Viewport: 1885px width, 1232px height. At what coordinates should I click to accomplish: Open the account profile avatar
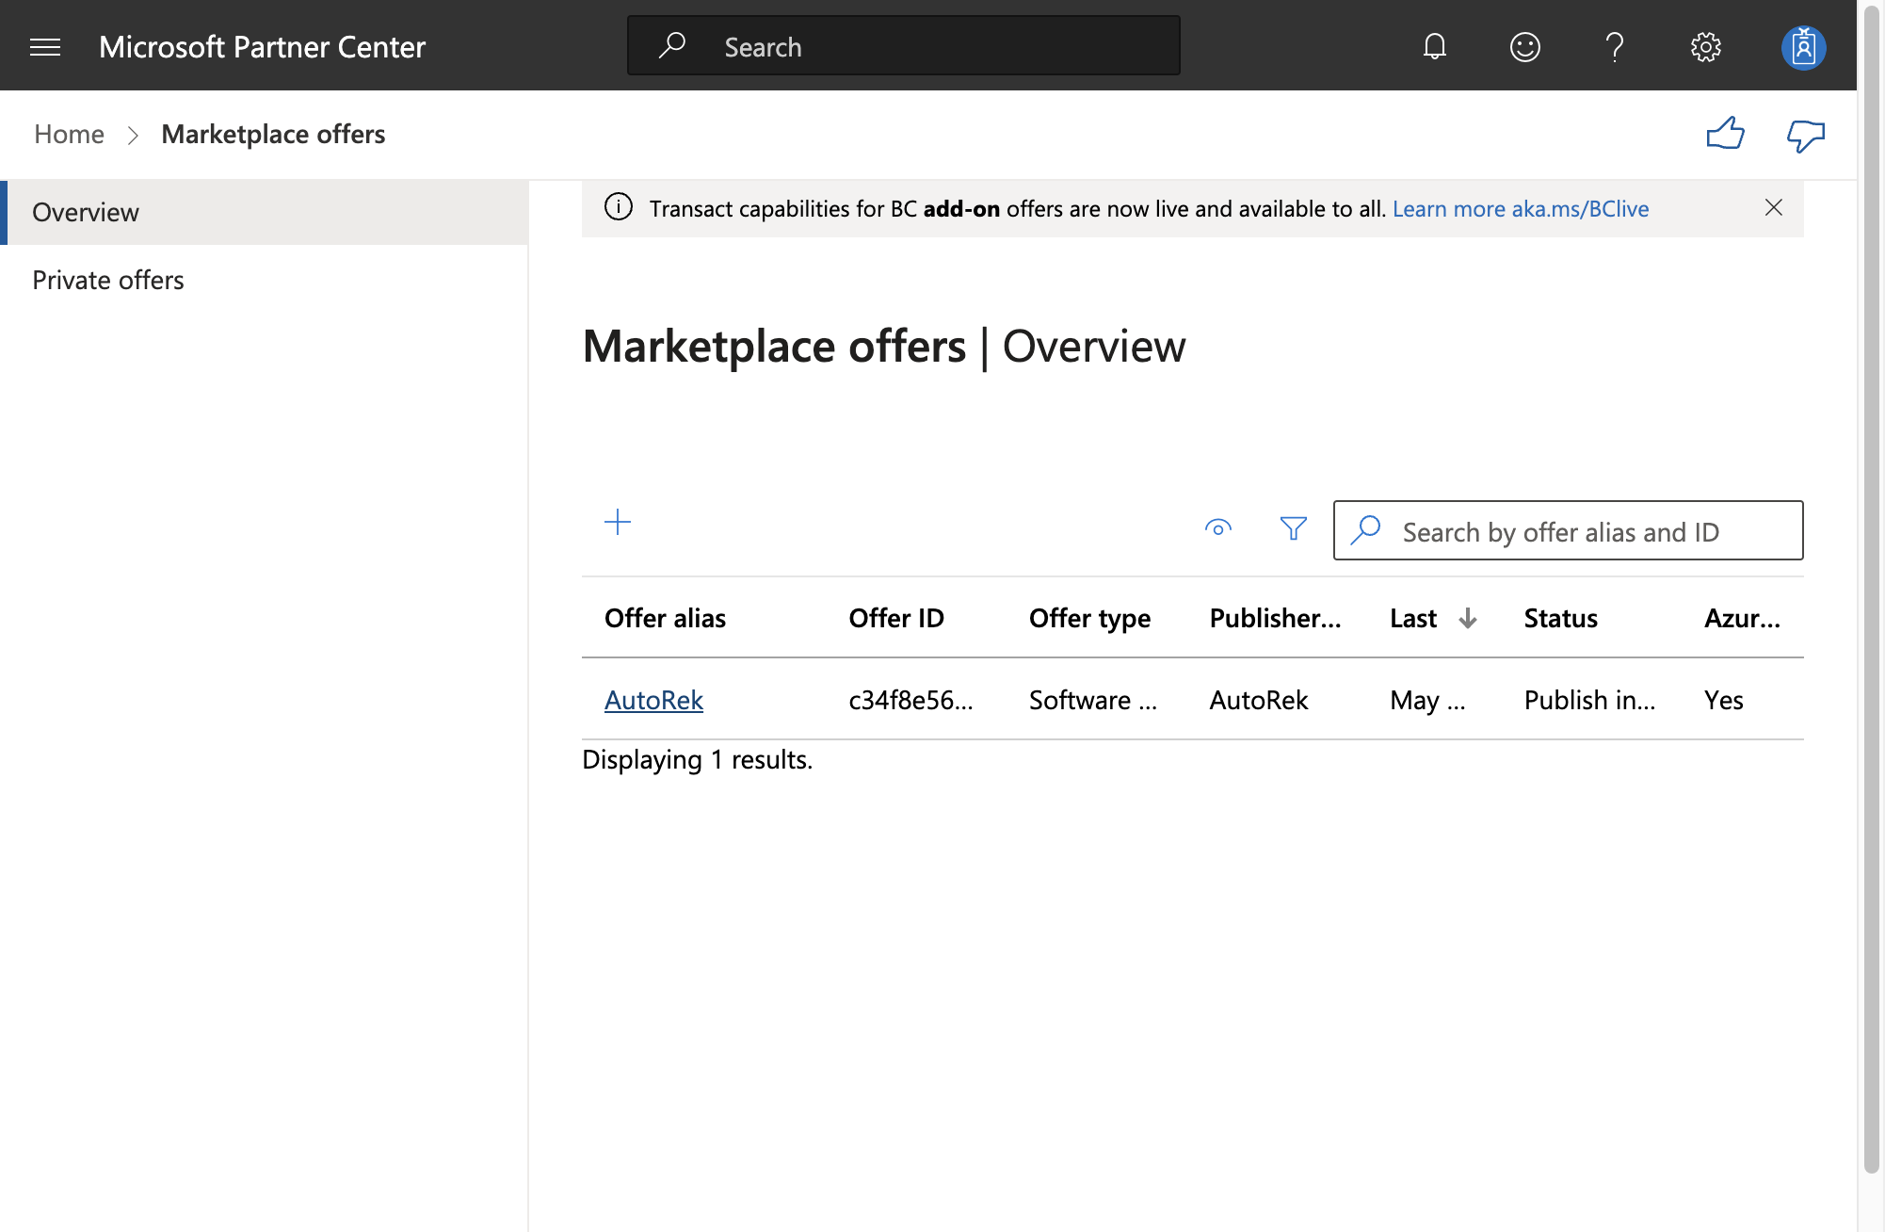(1803, 46)
